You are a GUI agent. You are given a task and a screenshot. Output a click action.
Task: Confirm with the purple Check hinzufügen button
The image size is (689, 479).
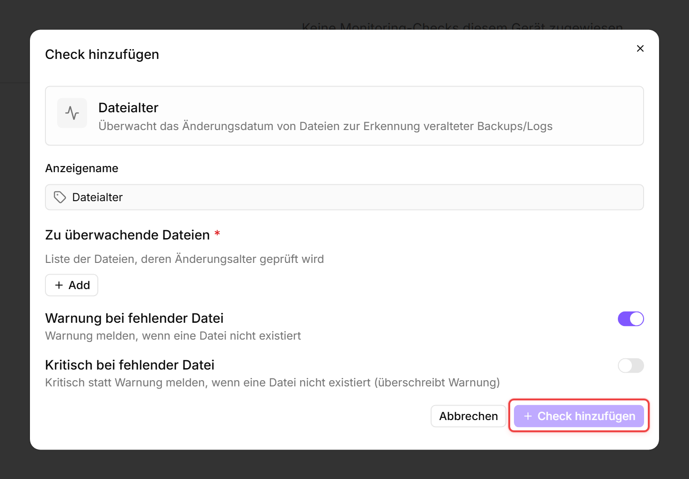coord(579,416)
